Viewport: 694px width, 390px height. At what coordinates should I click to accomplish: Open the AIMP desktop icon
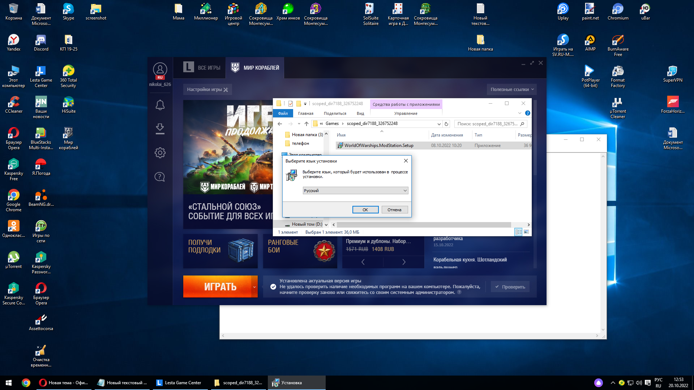tap(590, 43)
